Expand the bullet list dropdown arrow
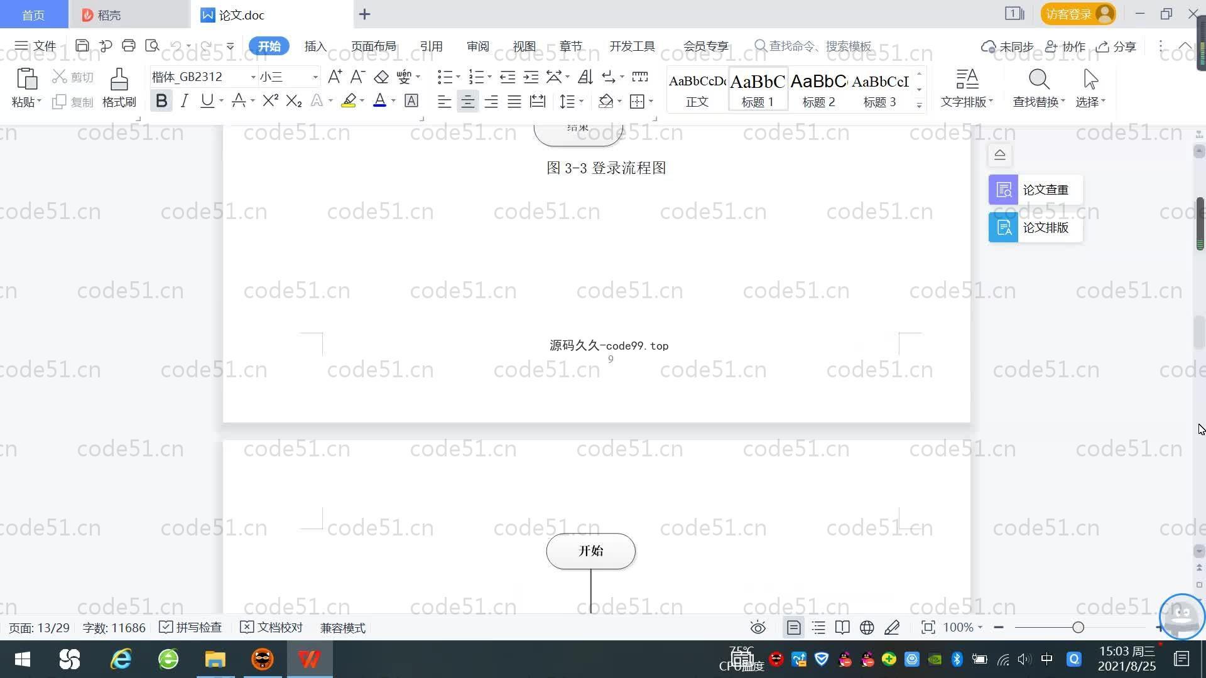The height and width of the screenshot is (678, 1206). [458, 77]
